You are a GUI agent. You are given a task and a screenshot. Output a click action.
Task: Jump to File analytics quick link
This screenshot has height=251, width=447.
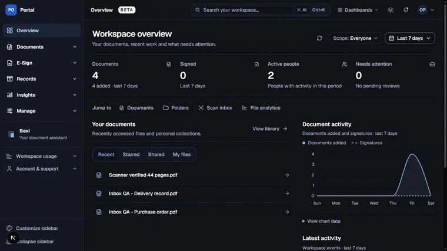coord(261,108)
